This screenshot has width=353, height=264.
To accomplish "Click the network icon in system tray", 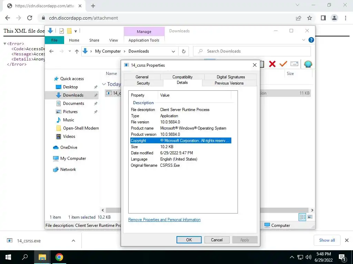I will (300, 257).
